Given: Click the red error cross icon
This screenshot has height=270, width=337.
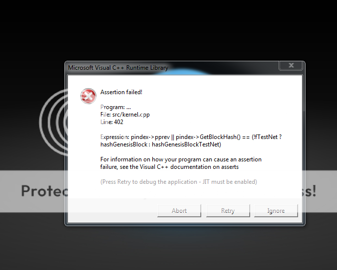Looking at the screenshot, I should pos(88,96).
